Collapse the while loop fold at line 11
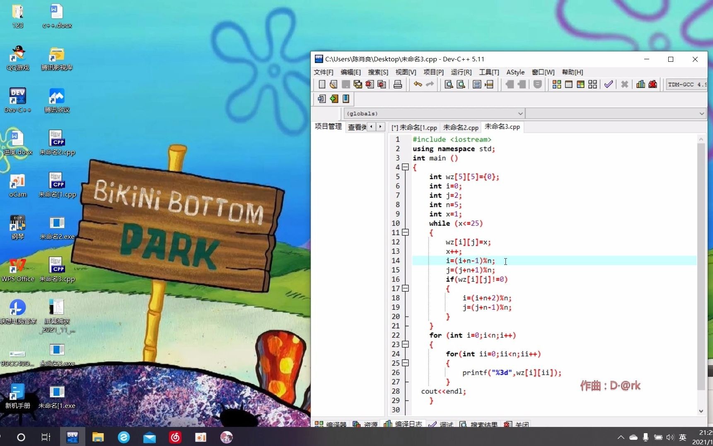 [x=406, y=233]
